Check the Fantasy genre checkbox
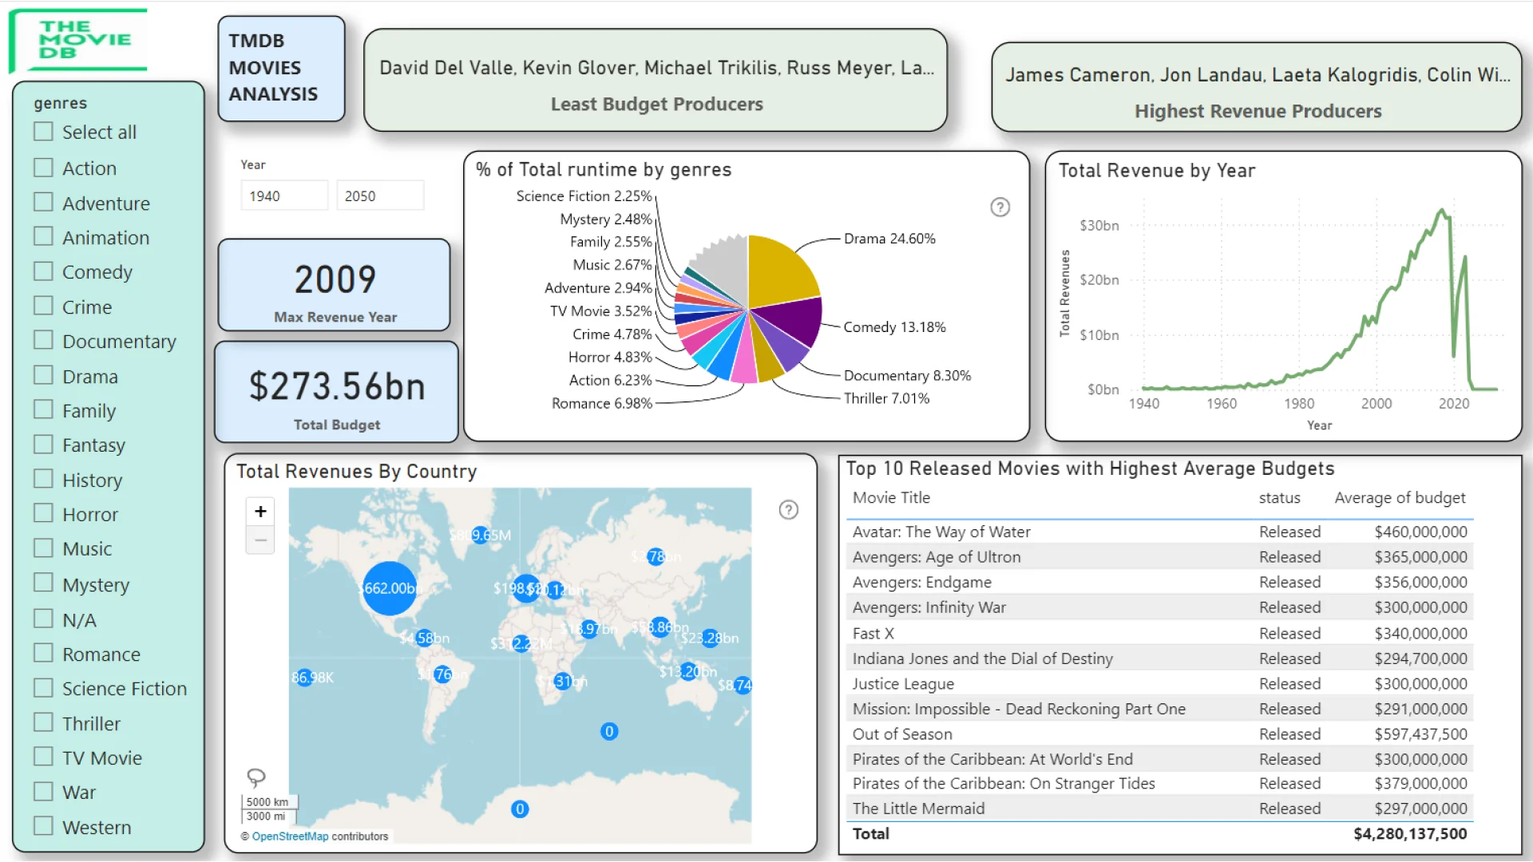The image size is (1533, 862). (43, 445)
